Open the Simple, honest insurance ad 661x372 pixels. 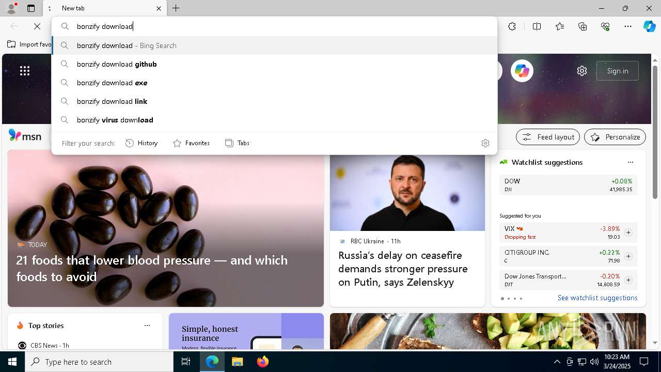(x=246, y=331)
